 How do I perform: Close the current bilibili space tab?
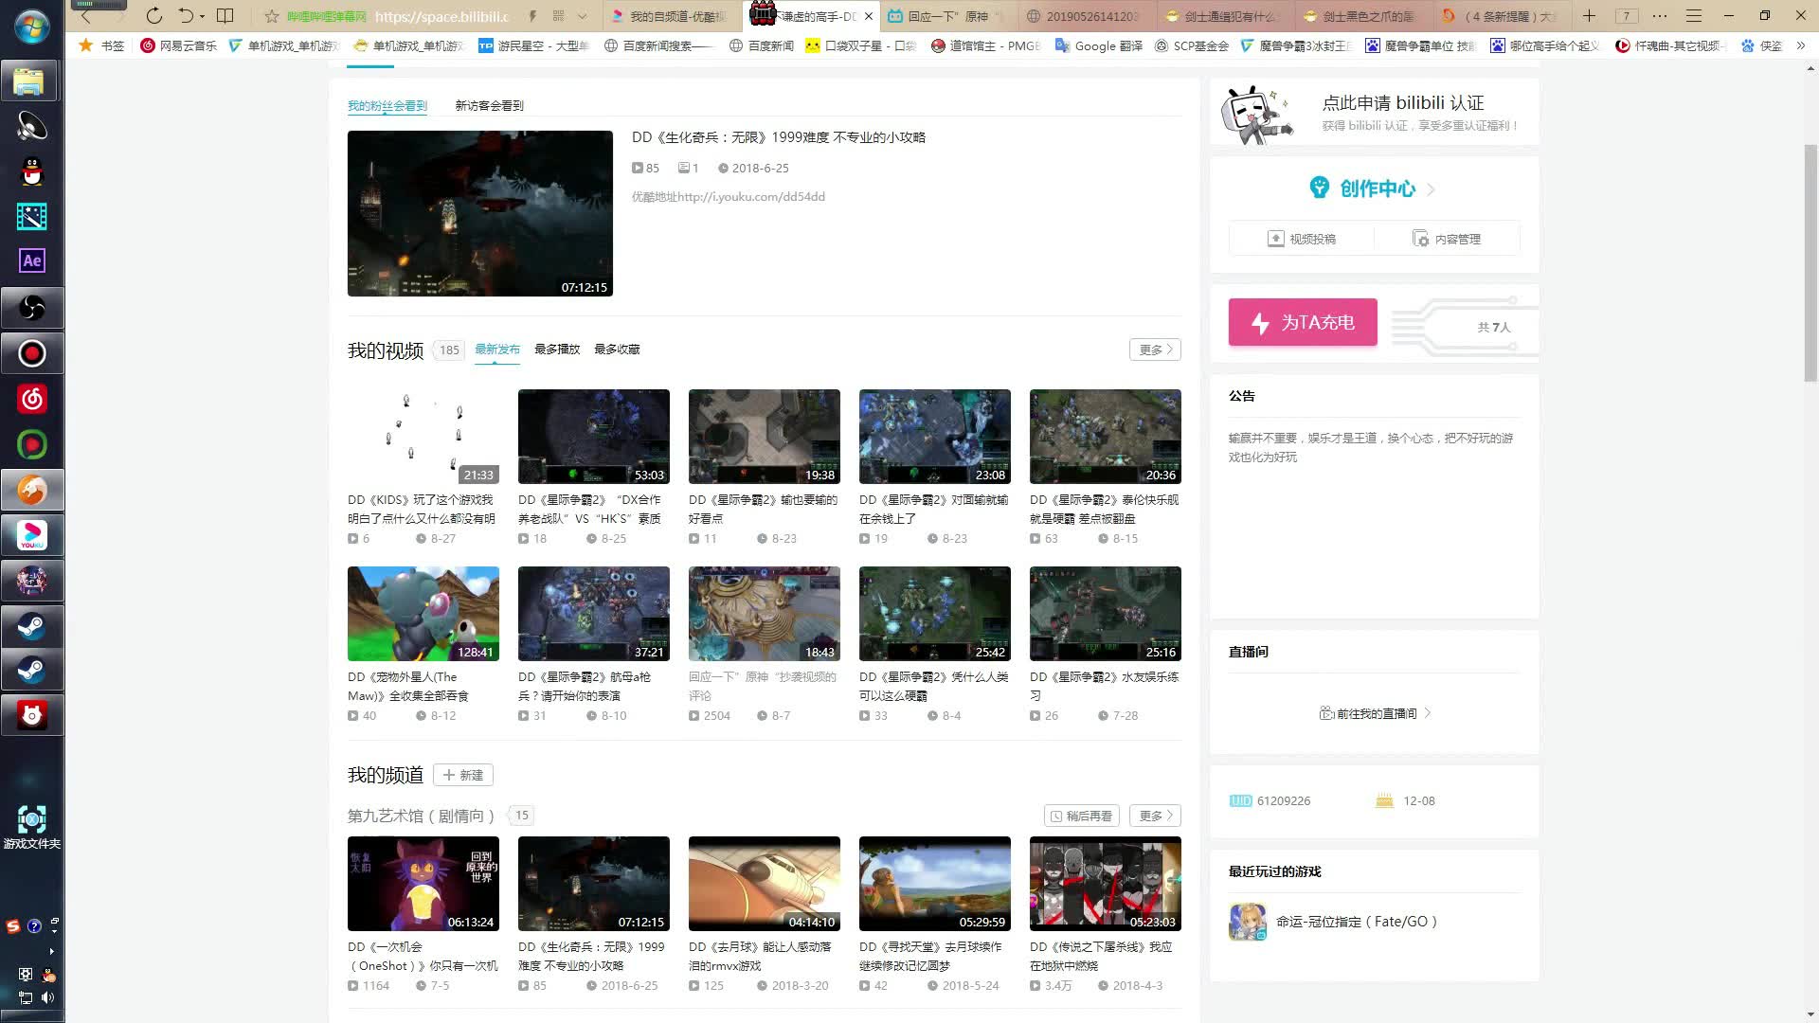869,16
